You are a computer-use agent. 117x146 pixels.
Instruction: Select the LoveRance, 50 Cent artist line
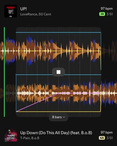click(x=36, y=14)
